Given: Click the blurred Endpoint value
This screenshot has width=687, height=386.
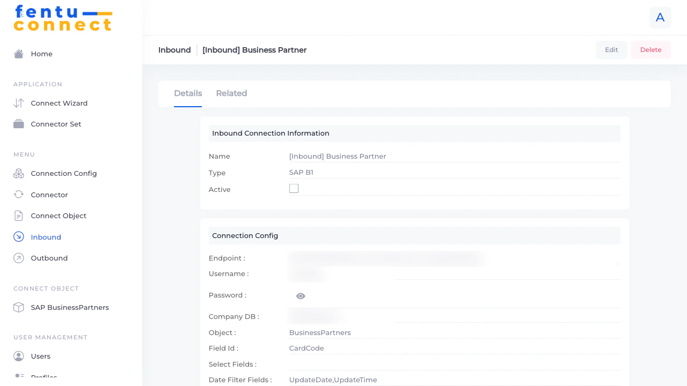Looking at the screenshot, I should [x=386, y=258].
